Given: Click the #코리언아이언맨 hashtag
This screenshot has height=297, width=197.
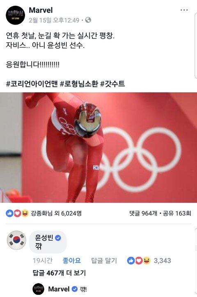Looking at the screenshot, I should tap(32, 84).
